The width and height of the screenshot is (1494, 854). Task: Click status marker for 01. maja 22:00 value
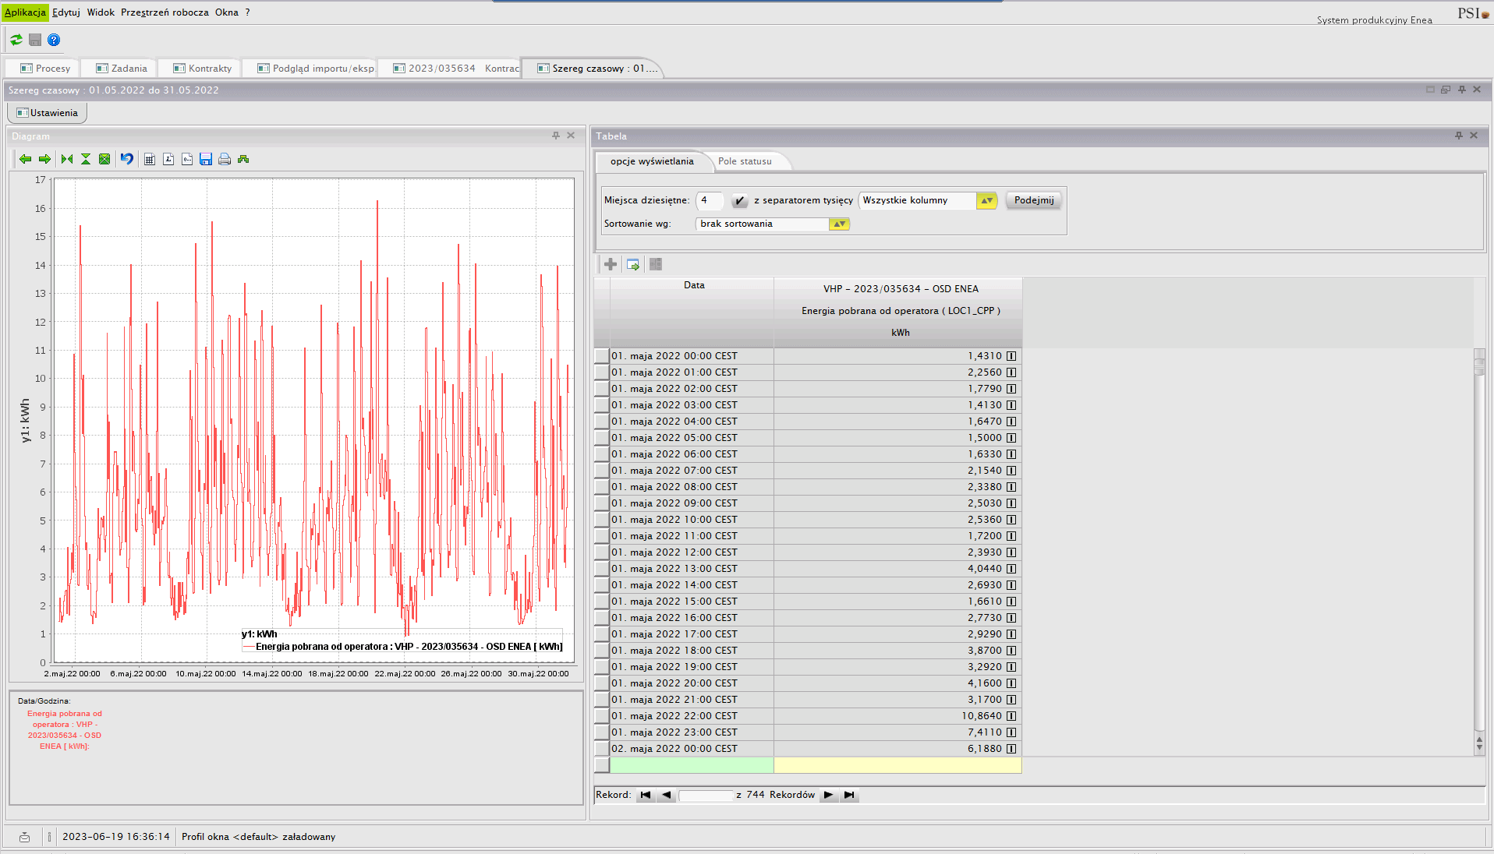(1011, 716)
